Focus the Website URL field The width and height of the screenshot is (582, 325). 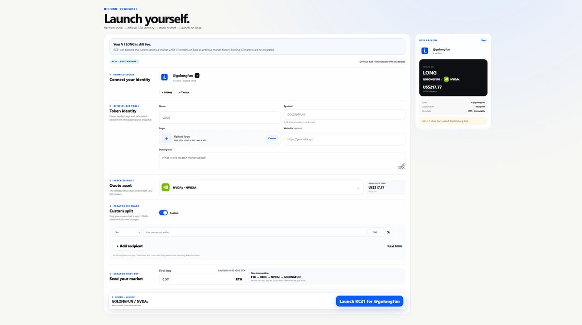(344, 139)
